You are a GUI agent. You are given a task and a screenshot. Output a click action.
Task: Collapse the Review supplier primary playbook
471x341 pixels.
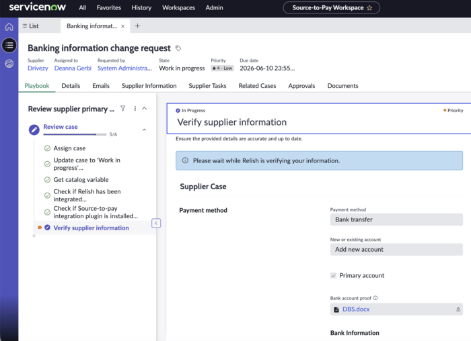(x=145, y=109)
